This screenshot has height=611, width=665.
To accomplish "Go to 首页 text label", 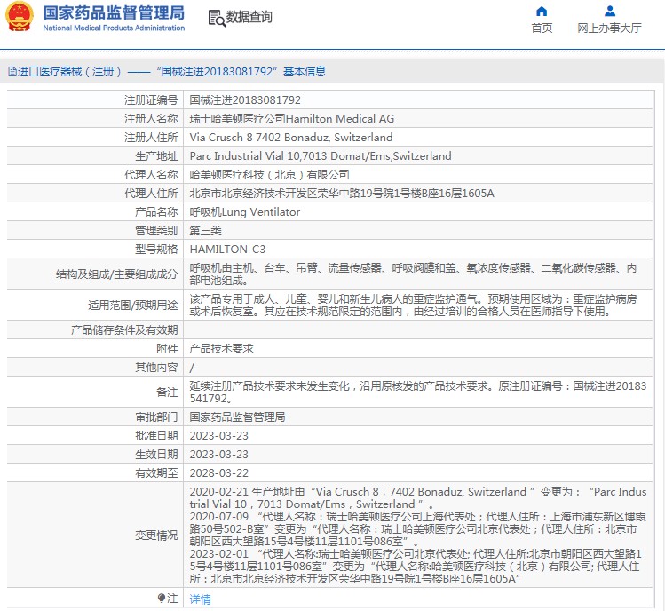I will pyautogui.click(x=542, y=28).
